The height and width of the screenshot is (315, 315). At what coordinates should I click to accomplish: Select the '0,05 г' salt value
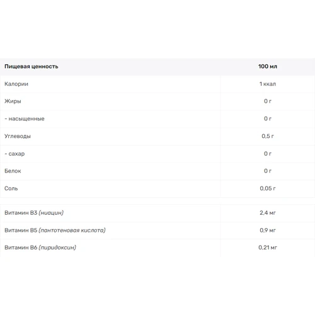tap(268, 188)
